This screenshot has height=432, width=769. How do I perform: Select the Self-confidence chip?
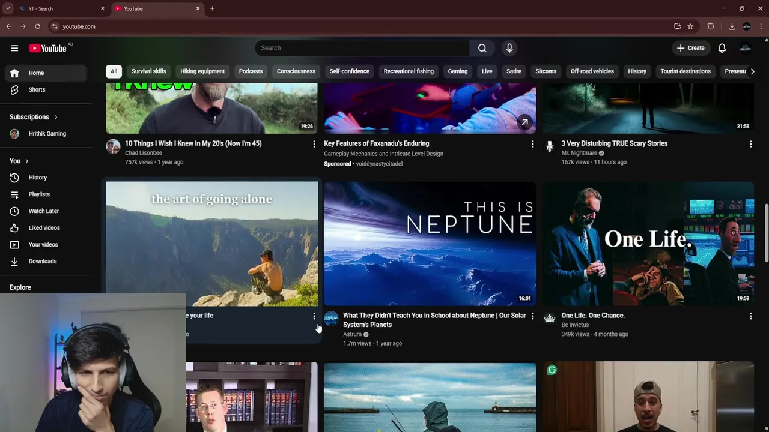tap(350, 71)
